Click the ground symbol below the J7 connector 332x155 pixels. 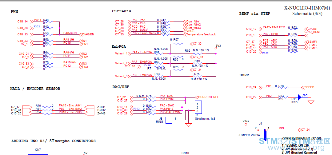coord(188,125)
